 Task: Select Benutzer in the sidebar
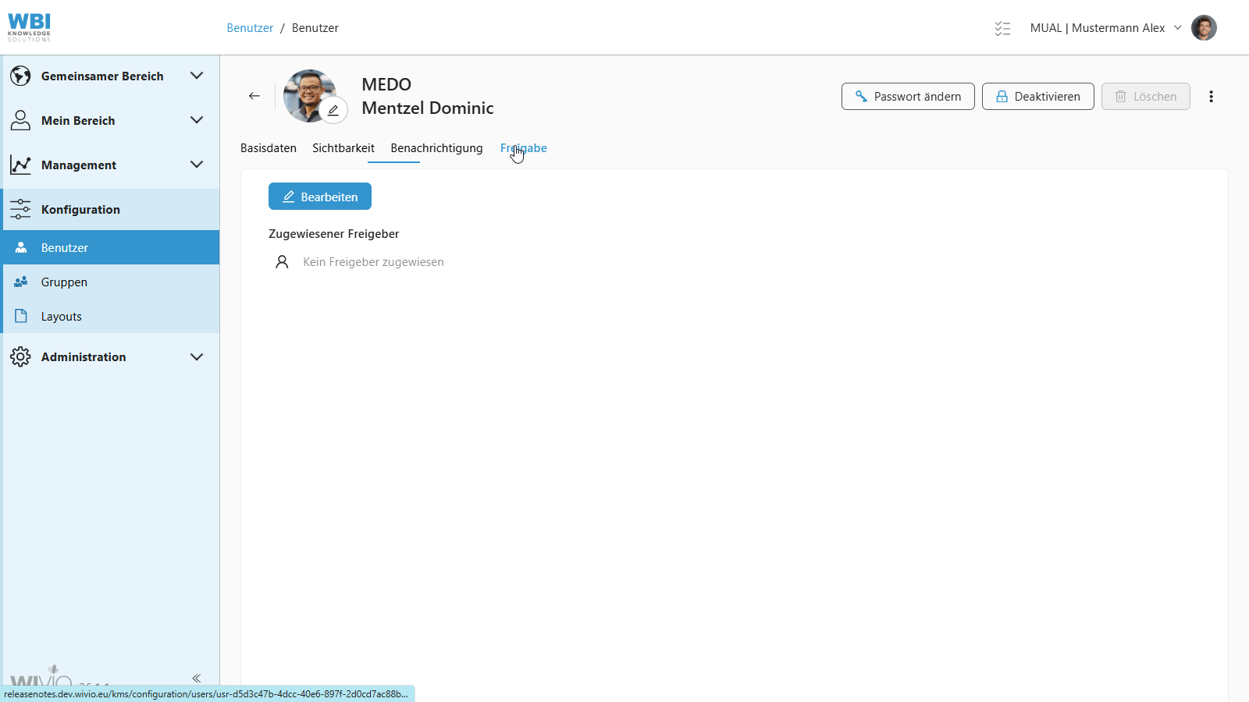point(111,247)
